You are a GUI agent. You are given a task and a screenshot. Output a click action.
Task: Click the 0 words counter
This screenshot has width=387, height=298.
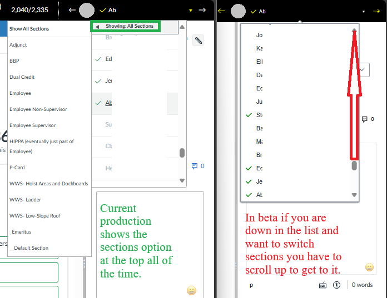click(362, 285)
